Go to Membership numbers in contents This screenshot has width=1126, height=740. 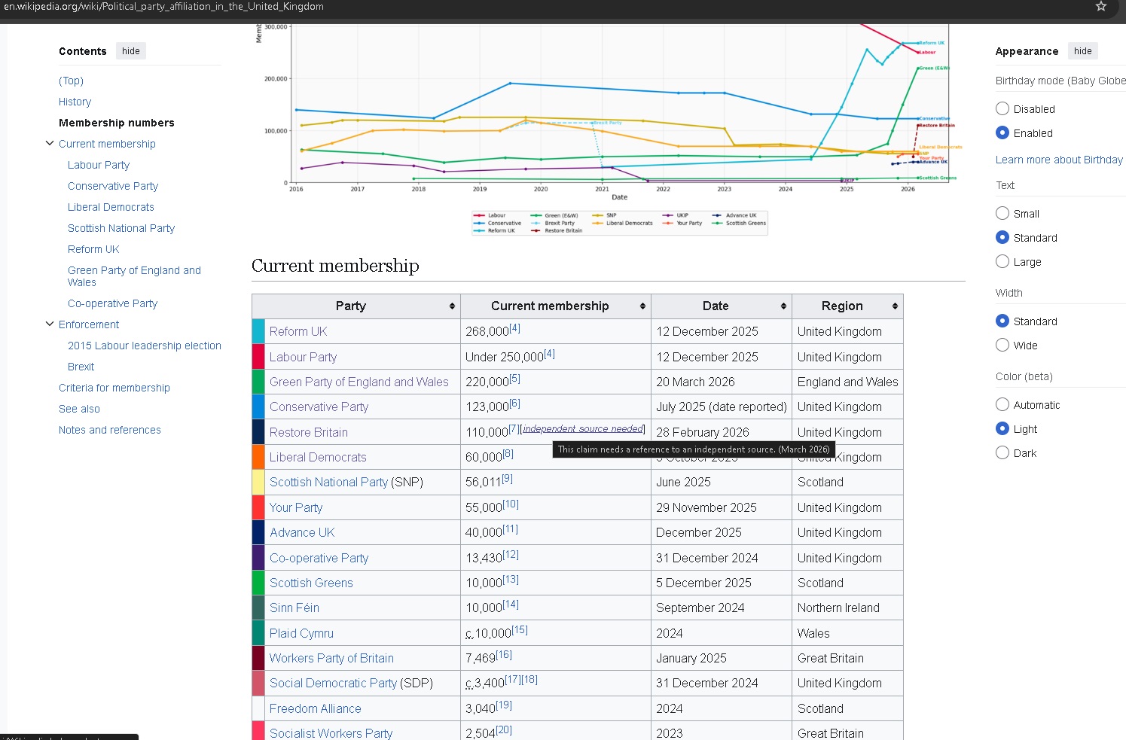117,123
